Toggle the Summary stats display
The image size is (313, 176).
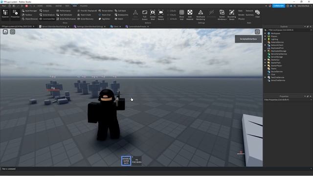point(249,15)
